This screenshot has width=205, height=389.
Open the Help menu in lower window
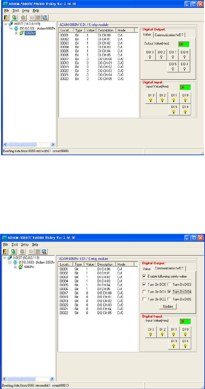tap(35, 244)
